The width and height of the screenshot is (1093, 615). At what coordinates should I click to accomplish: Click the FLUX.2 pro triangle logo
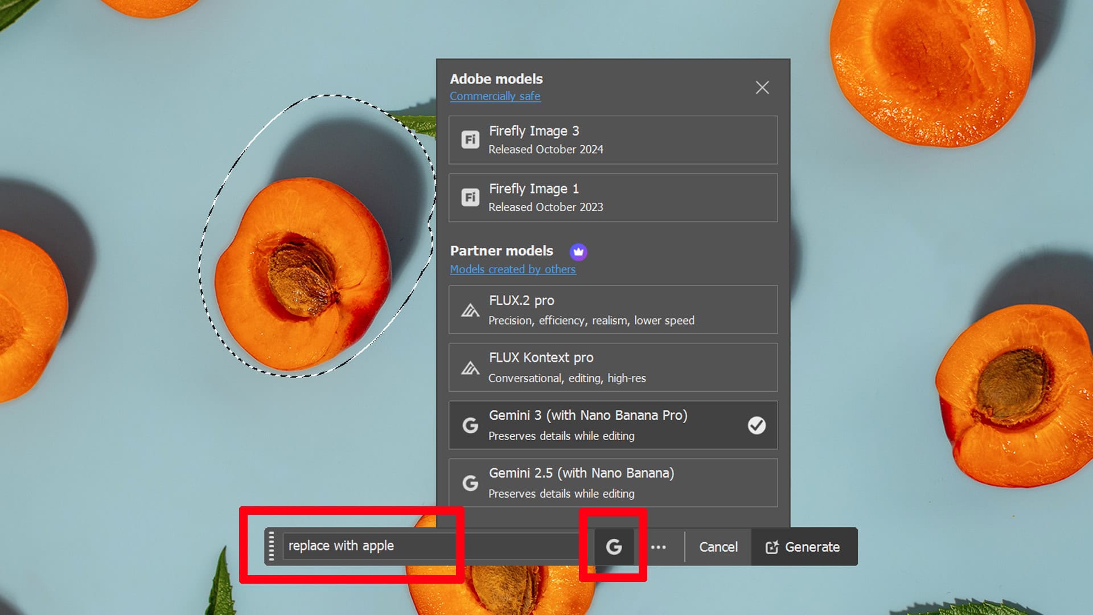pos(470,310)
